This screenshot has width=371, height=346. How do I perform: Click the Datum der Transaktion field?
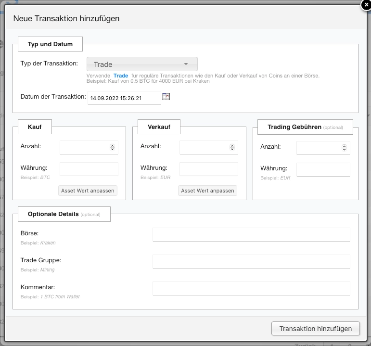point(124,98)
